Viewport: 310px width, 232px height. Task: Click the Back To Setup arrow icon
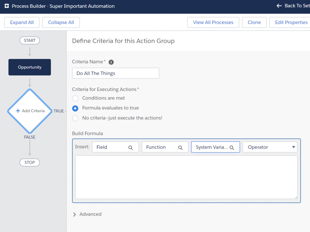coord(279,6)
